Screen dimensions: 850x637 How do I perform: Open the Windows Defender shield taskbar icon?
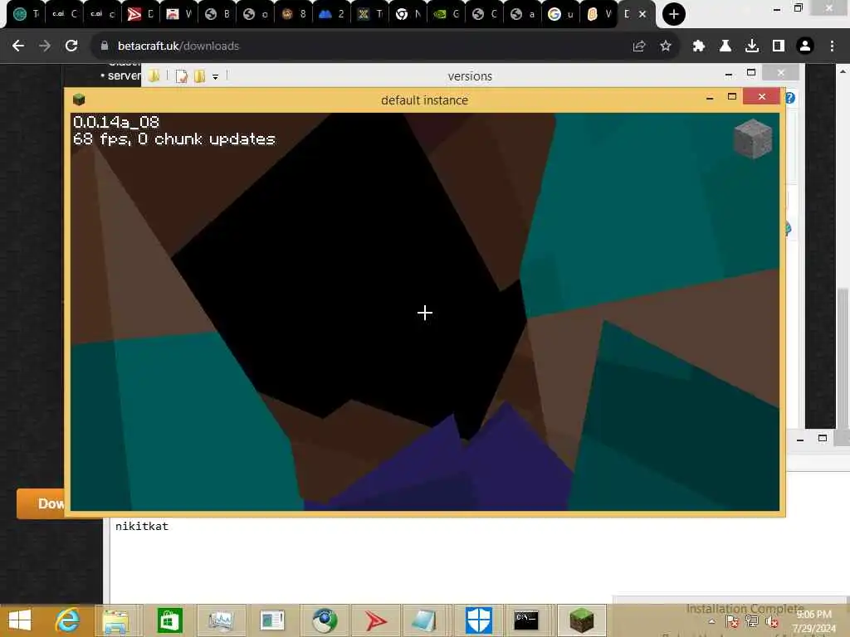(x=479, y=620)
